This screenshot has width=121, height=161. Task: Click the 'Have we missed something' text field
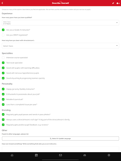coord(60,149)
